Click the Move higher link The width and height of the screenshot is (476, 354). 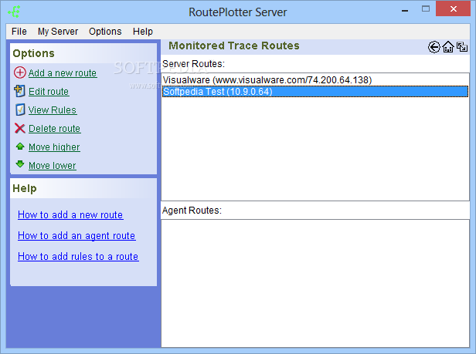point(54,147)
